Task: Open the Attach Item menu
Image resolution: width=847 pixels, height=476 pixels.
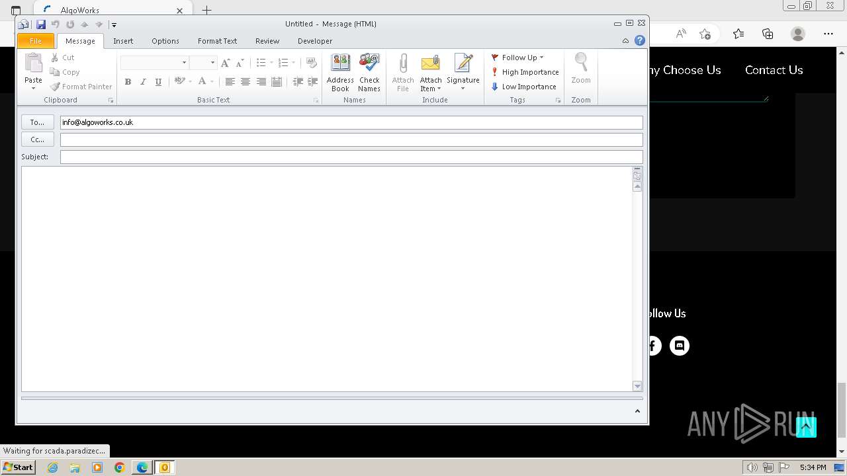Action: point(431,73)
